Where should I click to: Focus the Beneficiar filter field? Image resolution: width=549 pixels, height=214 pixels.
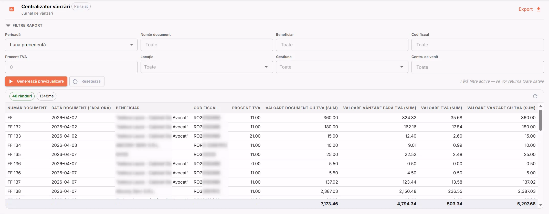point(342,45)
